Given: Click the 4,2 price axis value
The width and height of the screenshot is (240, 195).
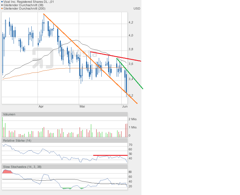Looking at the screenshot, I should point(131,23).
